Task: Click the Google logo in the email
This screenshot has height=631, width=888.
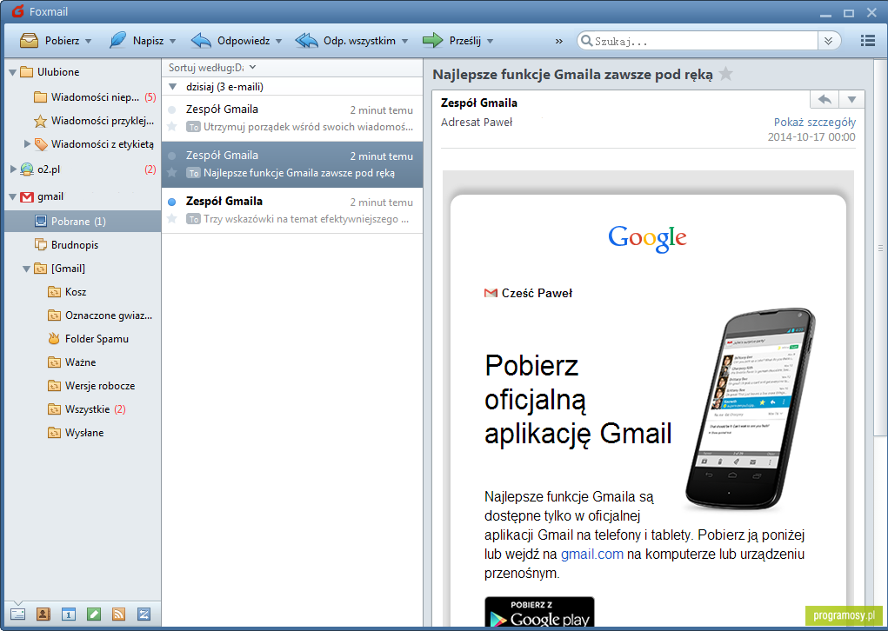Action: (647, 238)
